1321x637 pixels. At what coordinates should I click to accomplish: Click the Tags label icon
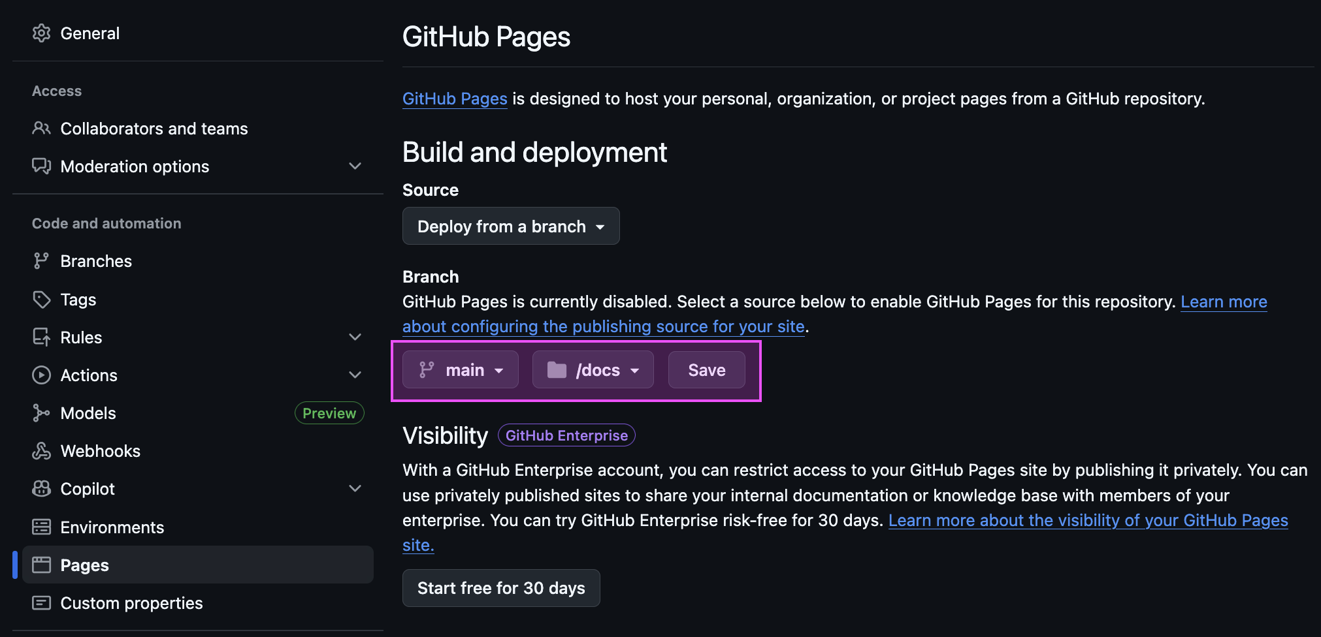click(x=41, y=300)
